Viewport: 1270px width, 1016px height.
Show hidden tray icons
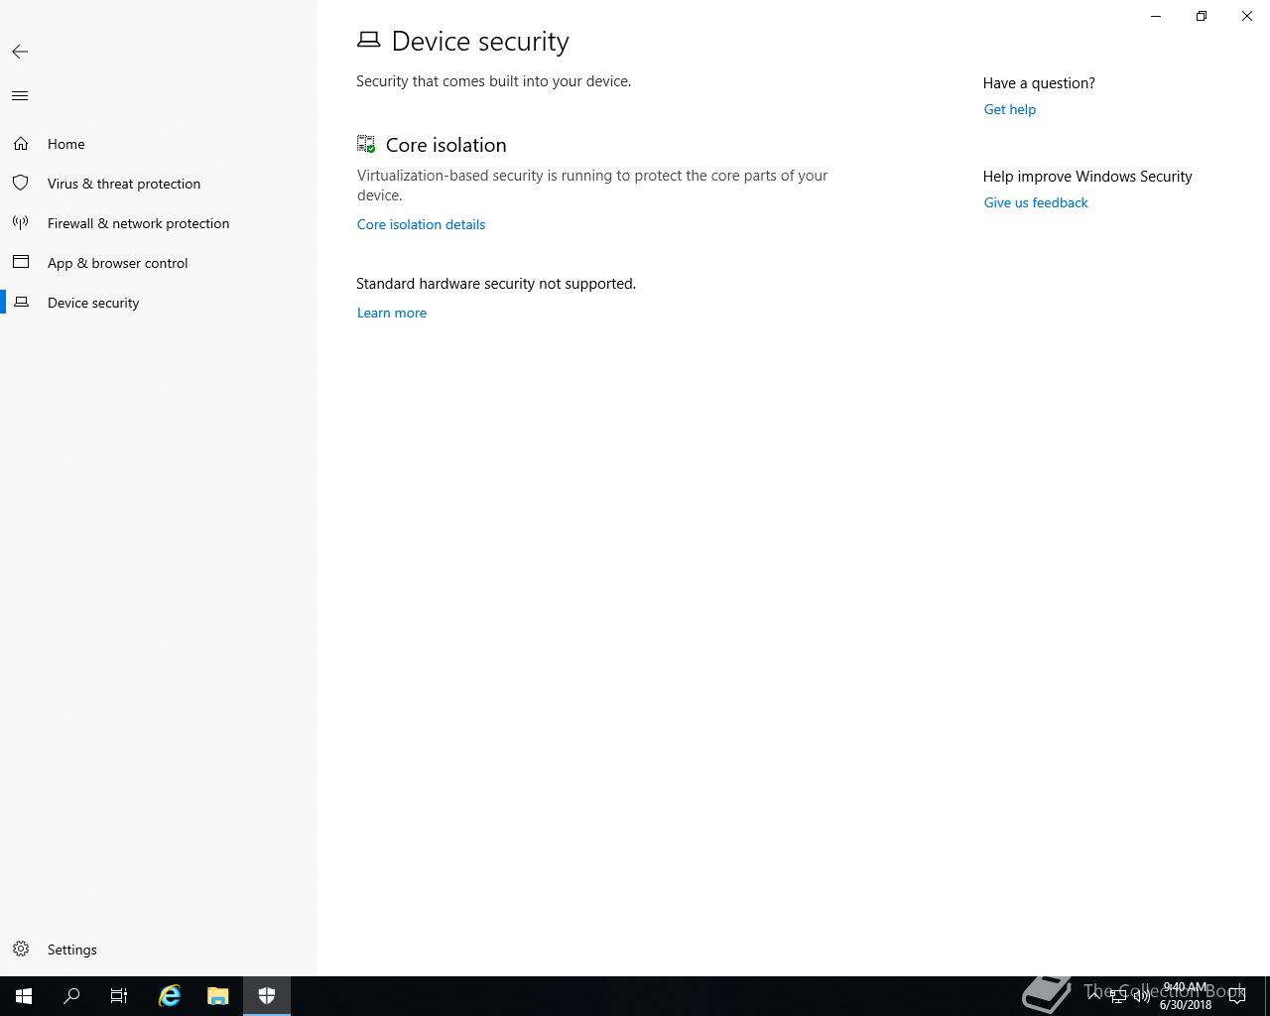(x=1094, y=996)
